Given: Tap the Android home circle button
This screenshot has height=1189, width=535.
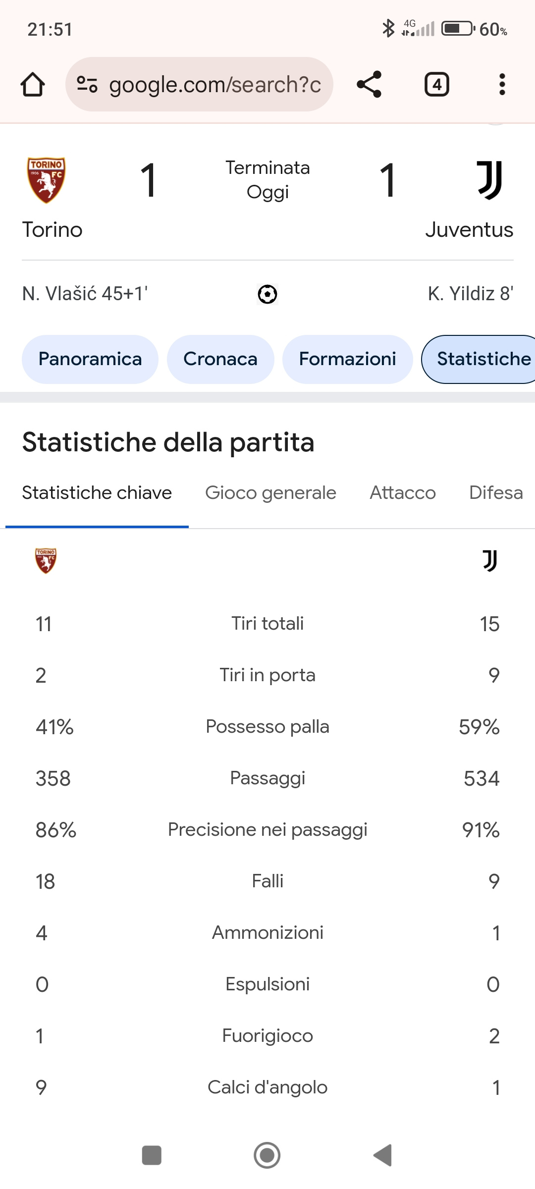Looking at the screenshot, I should click(x=267, y=1155).
